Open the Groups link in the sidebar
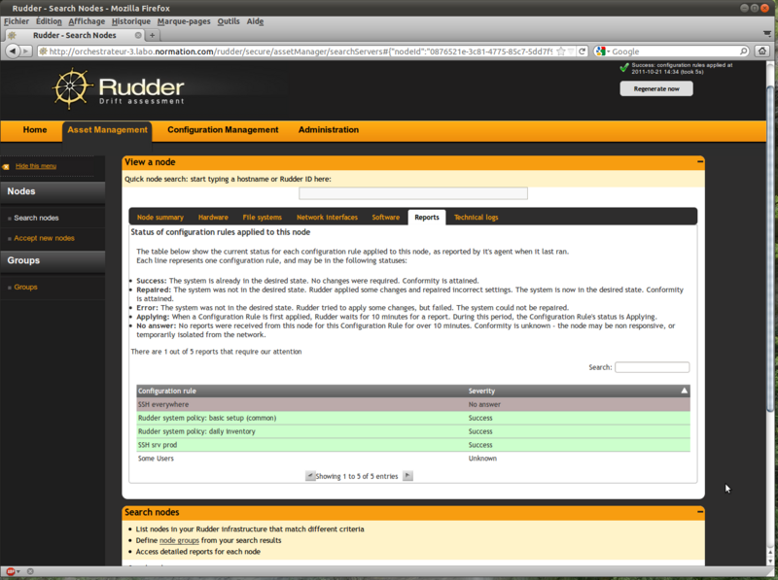The height and width of the screenshot is (580, 778). [x=26, y=287]
